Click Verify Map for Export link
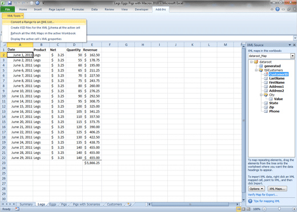This screenshot has height=212, width=297. pyautogui.click(x=263, y=195)
